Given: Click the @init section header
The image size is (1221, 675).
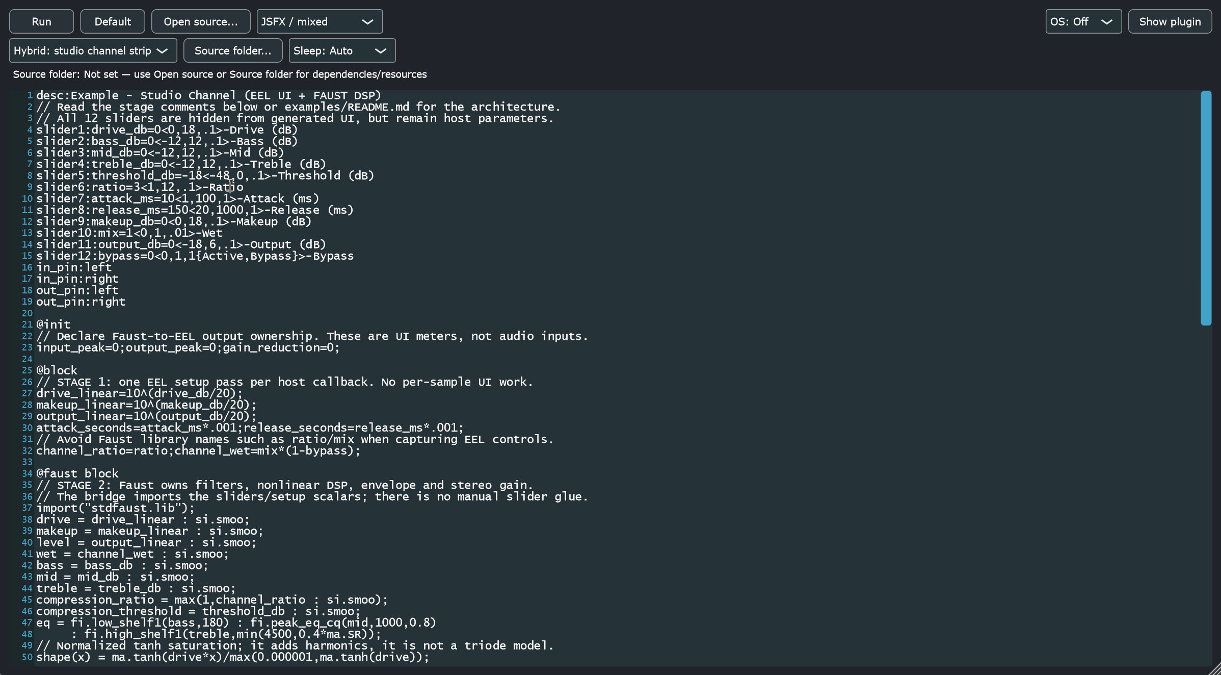Looking at the screenshot, I should (x=54, y=325).
